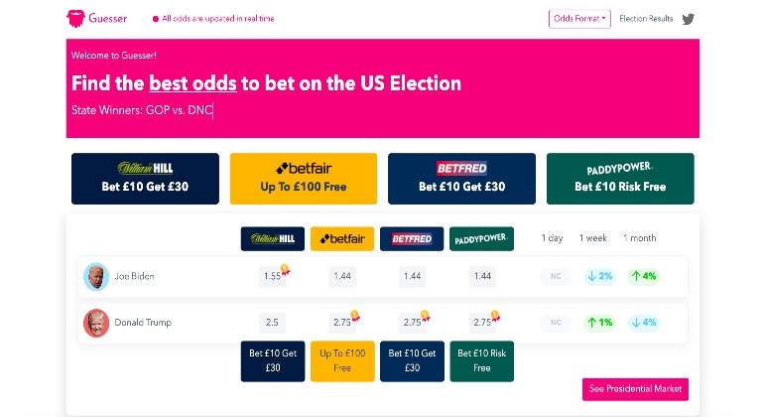
Task: Open Betfair Up To £100 Free banner
Action: click(304, 179)
